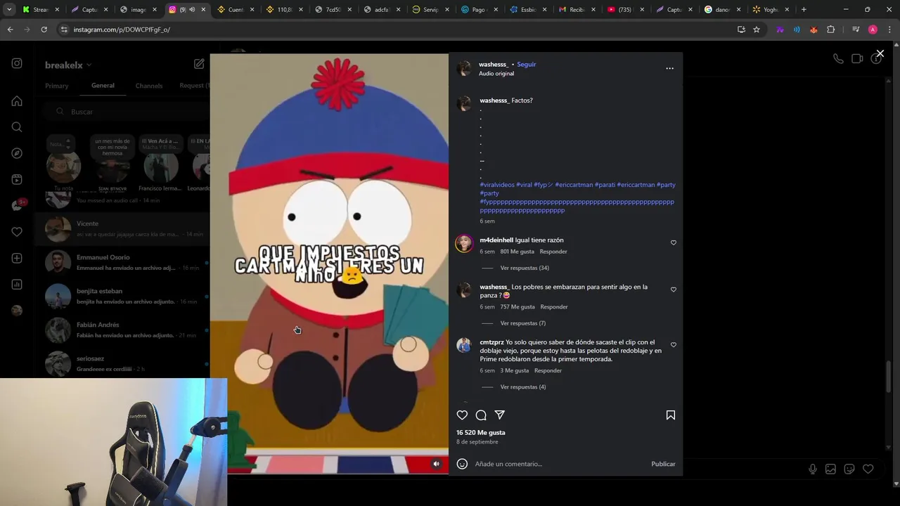
Task: Publish the comment with Publicar
Action: click(663, 464)
